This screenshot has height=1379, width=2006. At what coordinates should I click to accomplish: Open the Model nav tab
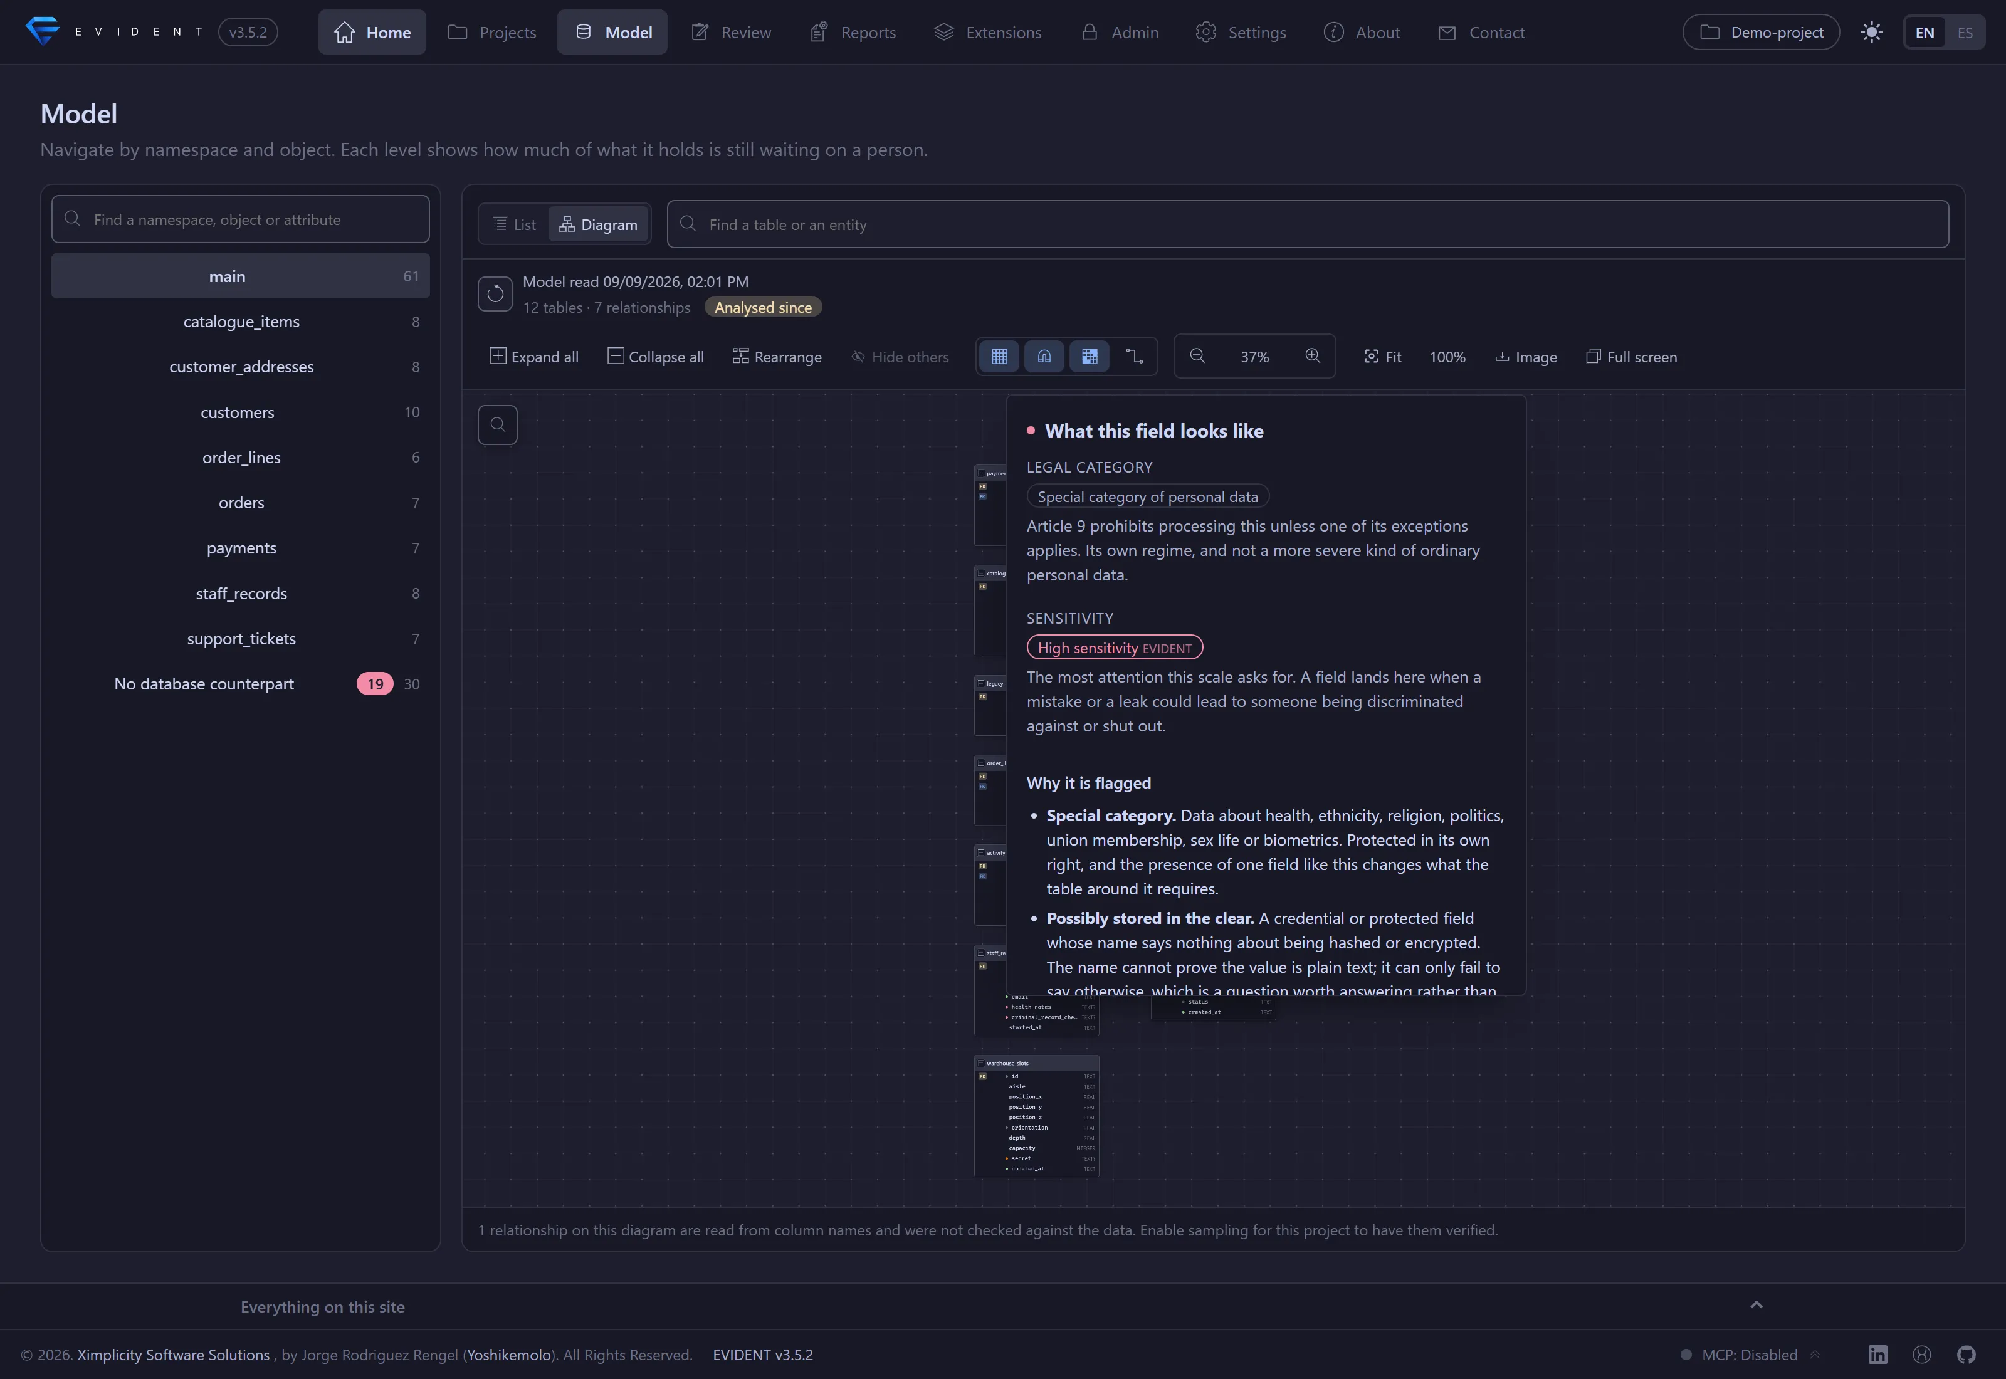click(x=612, y=33)
